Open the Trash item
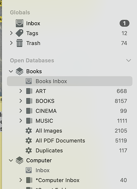The height and width of the screenshot is (189, 137). coord(33,43)
